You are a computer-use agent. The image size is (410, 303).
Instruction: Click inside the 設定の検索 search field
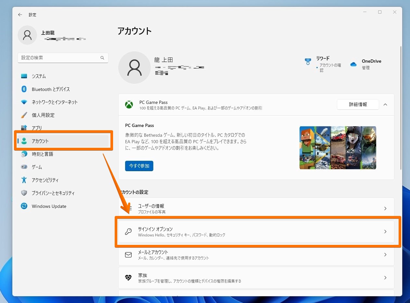point(58,58)
